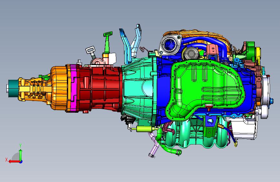
Task: Select the dark teal output shaft end
Action: [13, 89]
